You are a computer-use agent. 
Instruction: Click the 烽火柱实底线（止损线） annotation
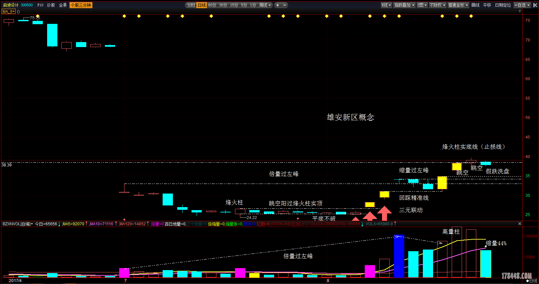pyautogui.click(x=475, y=147)
